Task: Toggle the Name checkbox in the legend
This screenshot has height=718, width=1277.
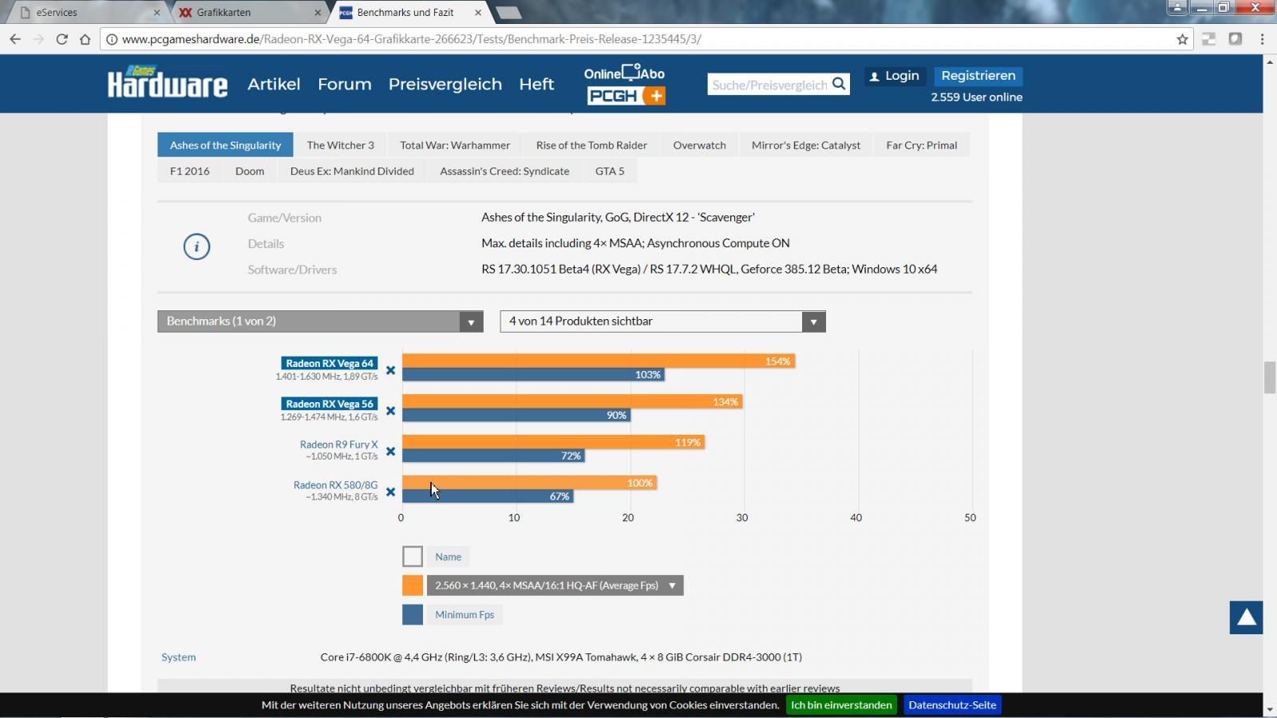Action: click(413, 556)
